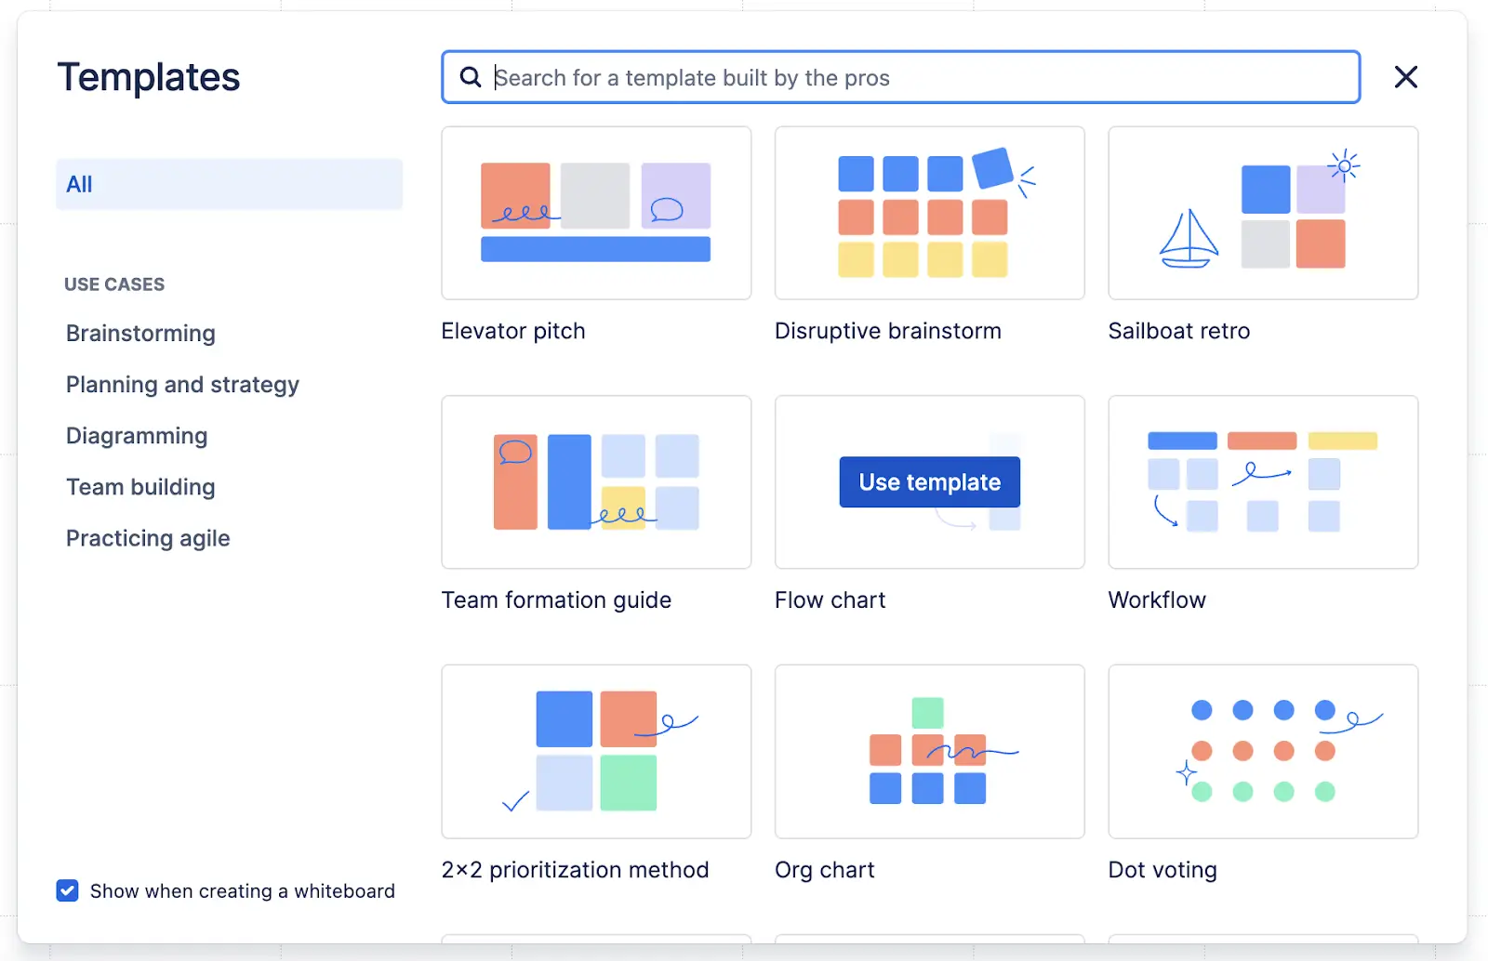Image resolution: width=1488 pixels, height=961 pixels.
Task: Choose the Team building category
Action: (x=140, y=486)
